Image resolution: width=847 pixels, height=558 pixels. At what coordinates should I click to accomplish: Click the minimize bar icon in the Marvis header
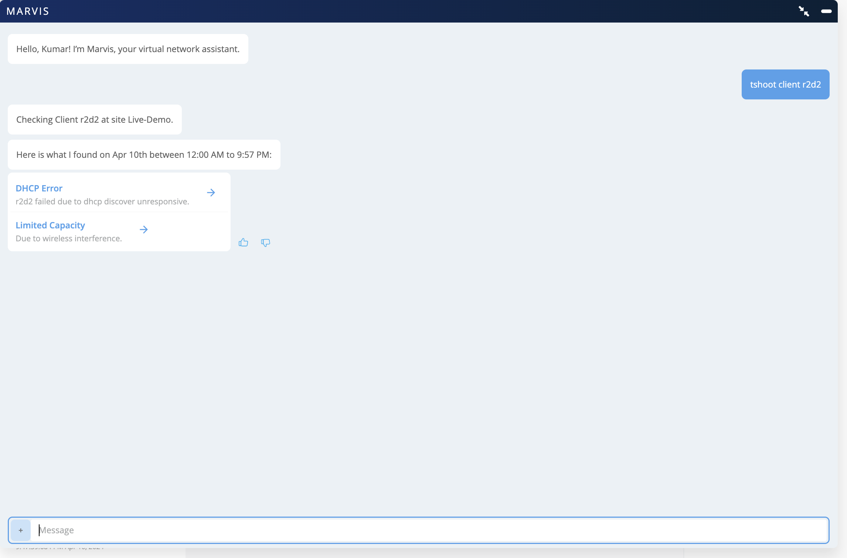[x=826, y=11]
